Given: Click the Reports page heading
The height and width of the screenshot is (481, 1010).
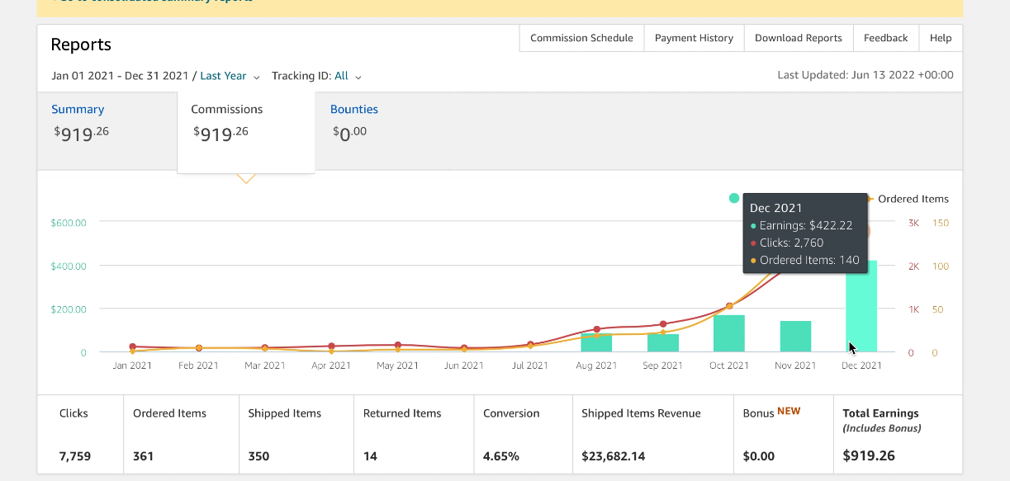Looking at the screenshot, I should pyautogui.click(x=81, y=45).
